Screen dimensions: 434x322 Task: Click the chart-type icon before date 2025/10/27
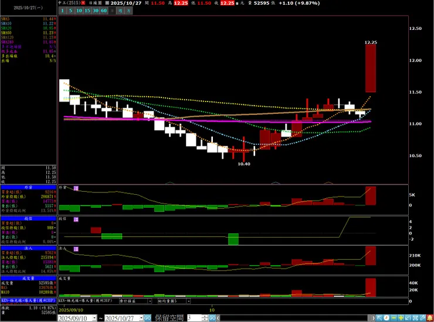pyautogui.click(x=107, y=3)
